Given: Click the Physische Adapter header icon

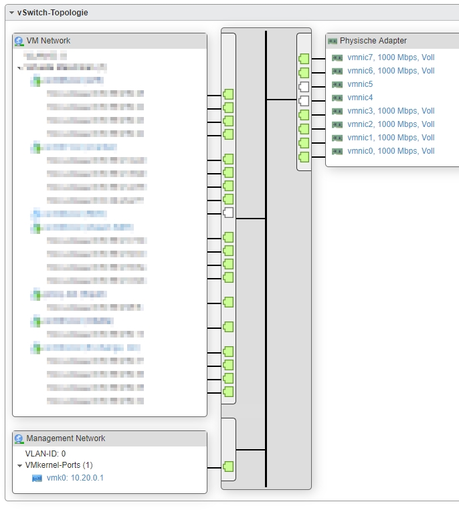Looking at the screenshot, I should (x=333, y=41).
